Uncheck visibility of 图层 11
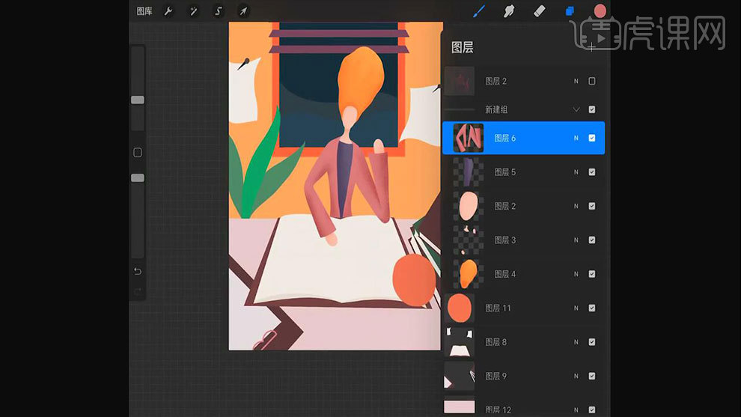The height and width of the screenshot is (417, 741). 592,308
